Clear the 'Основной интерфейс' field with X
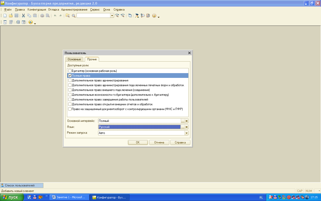Image resolution: width=321 pixels, height=201 pixels. [x=187, y=121]
